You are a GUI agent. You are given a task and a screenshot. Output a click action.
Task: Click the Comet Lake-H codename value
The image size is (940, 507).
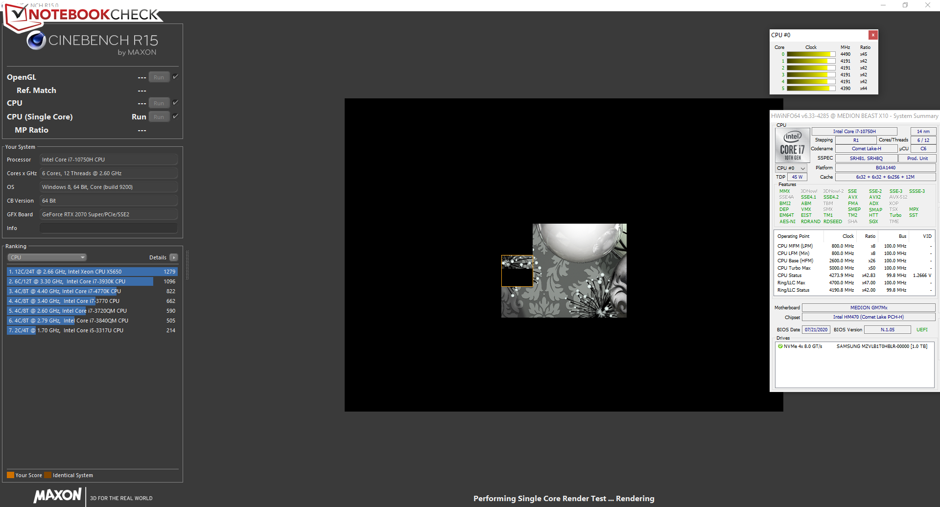coord(866,149)
